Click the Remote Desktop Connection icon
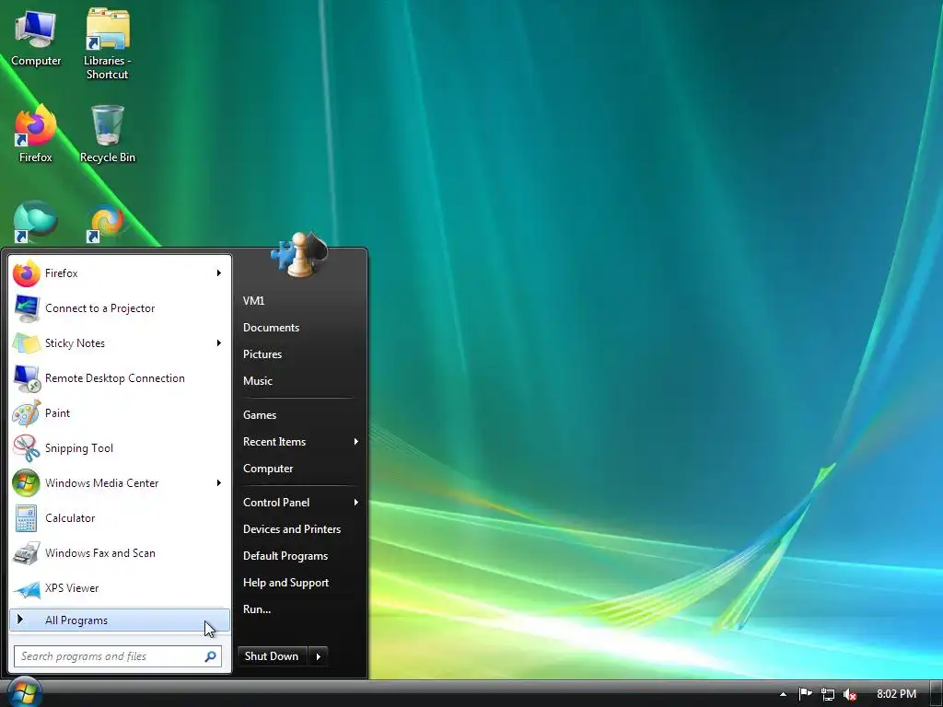943x707 pixels. 27,378
